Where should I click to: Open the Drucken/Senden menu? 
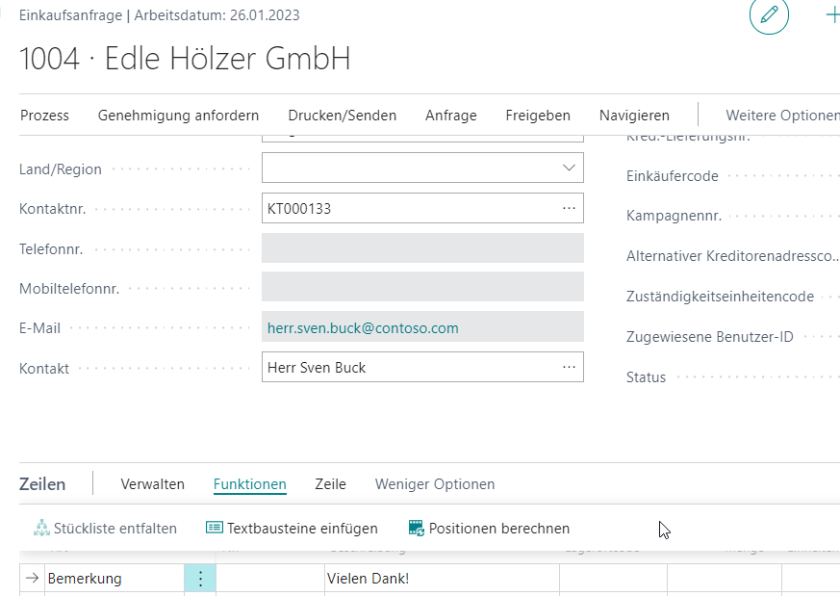pyautogui.click(x=342, y=116)
